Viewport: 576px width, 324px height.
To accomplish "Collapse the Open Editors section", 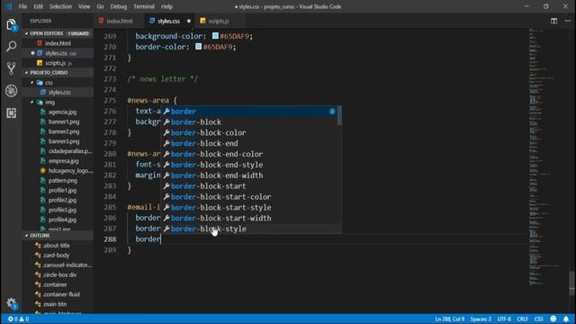I will pyautogui.click(x=58, y=33).
